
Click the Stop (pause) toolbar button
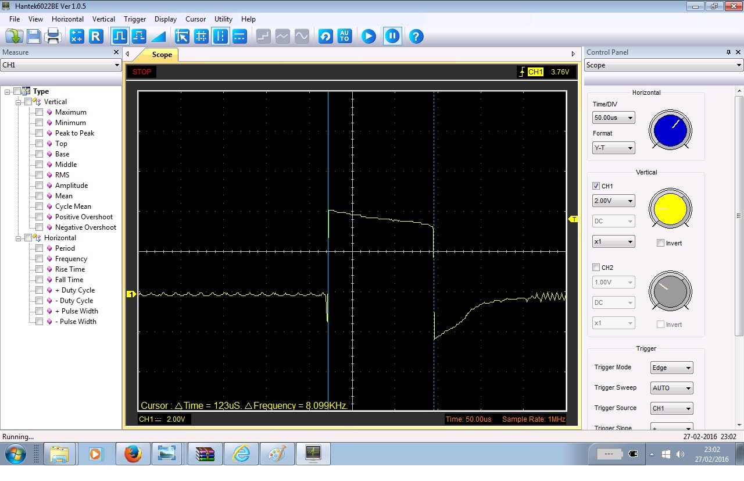pos(392,36)
